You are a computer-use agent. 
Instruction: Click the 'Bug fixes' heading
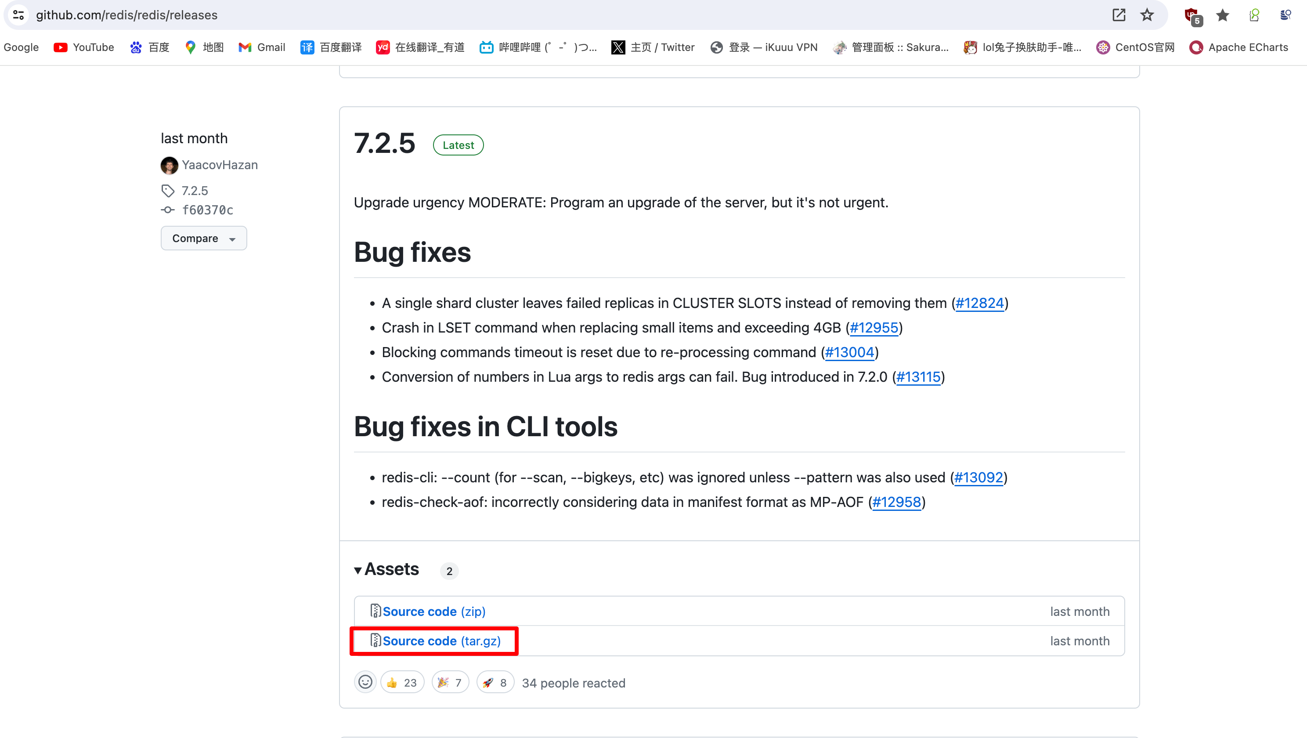412,252
